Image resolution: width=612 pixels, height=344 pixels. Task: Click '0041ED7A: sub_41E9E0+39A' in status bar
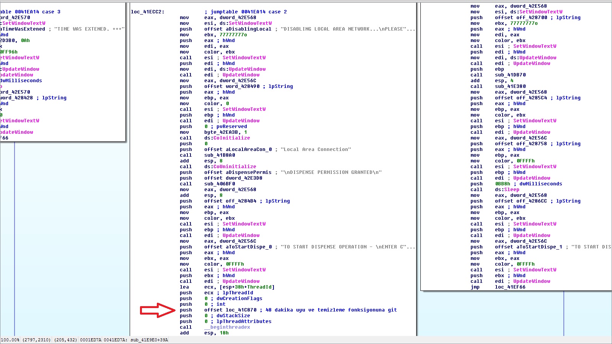pyautogui.click(x=136, y=340)
